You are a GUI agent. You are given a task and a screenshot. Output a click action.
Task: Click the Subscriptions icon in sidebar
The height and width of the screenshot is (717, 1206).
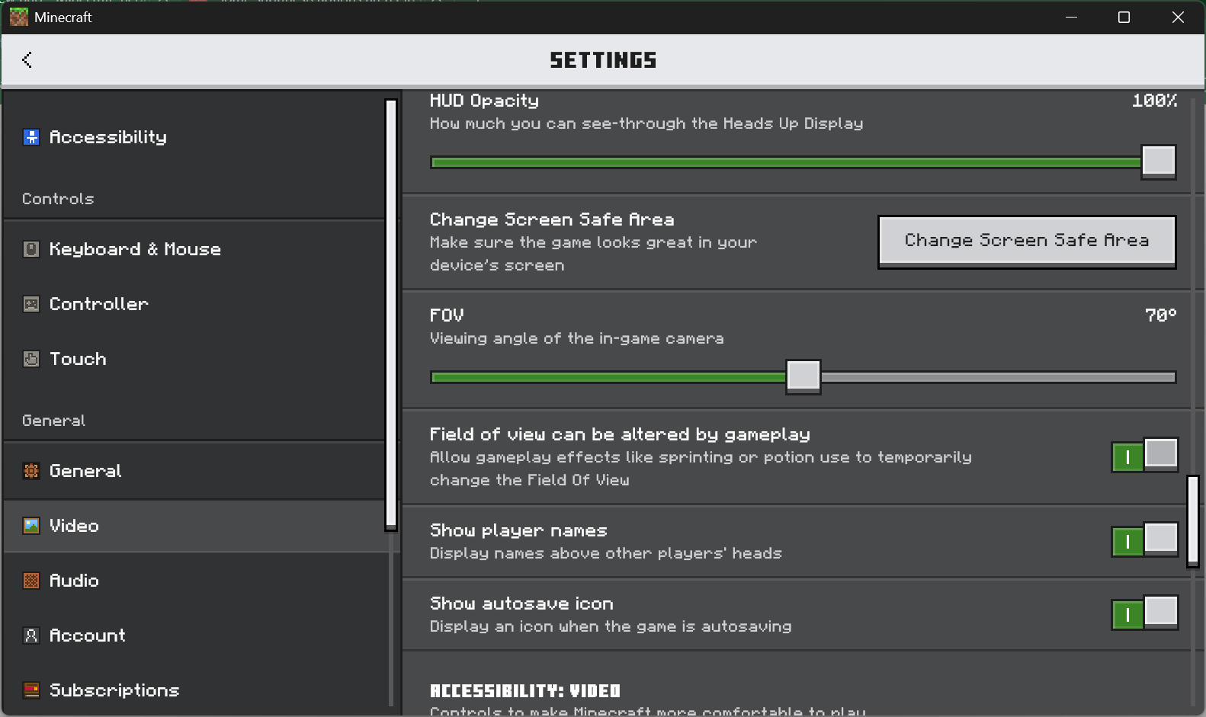[x=31, y=690]
